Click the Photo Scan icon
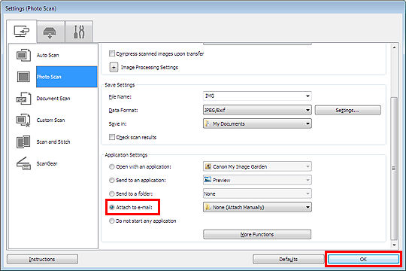 click(23, 77)
